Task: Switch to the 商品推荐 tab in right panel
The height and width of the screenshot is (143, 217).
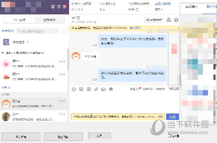Action: 191,6
